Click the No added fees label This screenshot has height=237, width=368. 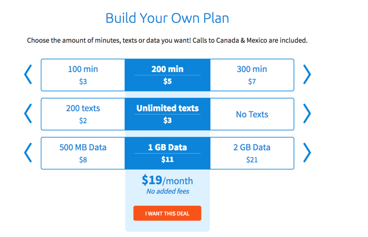point(167,191)
